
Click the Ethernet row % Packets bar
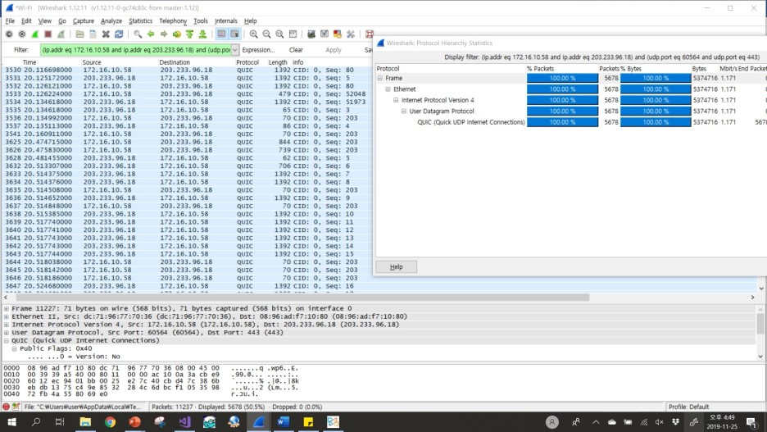pos(562,89)
